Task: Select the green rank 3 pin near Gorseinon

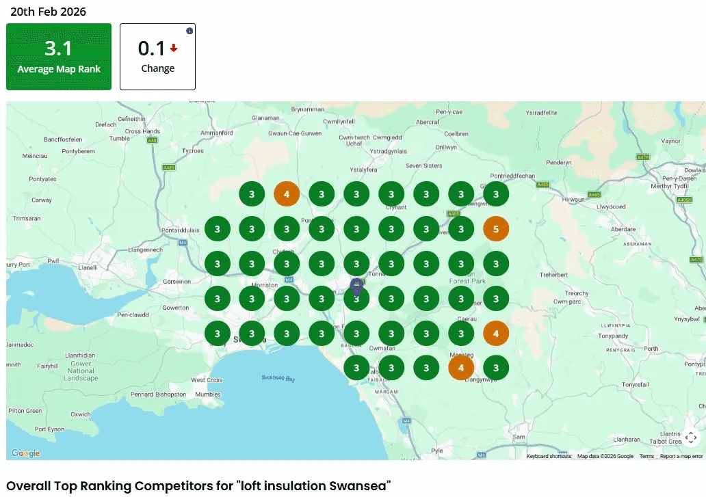Action: [x=217, y=298]
